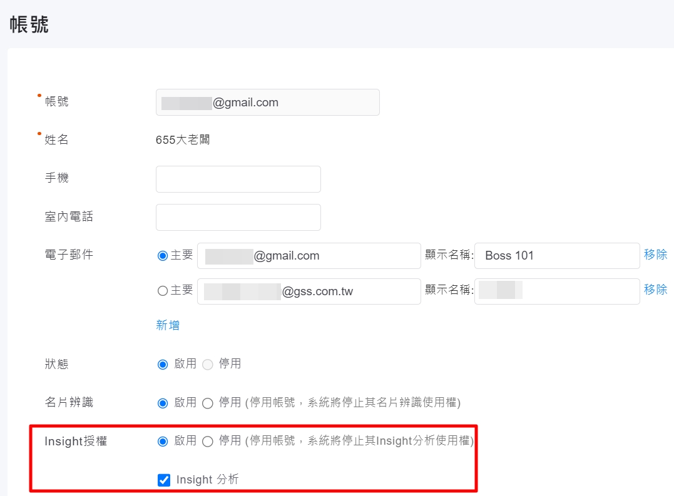Enable 名片辨識 with 啟用 radio
This screenshot has height=496, width=674.
(x=163, y=403)
